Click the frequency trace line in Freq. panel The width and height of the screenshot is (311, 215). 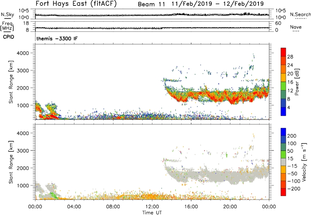pyautogui.click(x=152, y=28)
